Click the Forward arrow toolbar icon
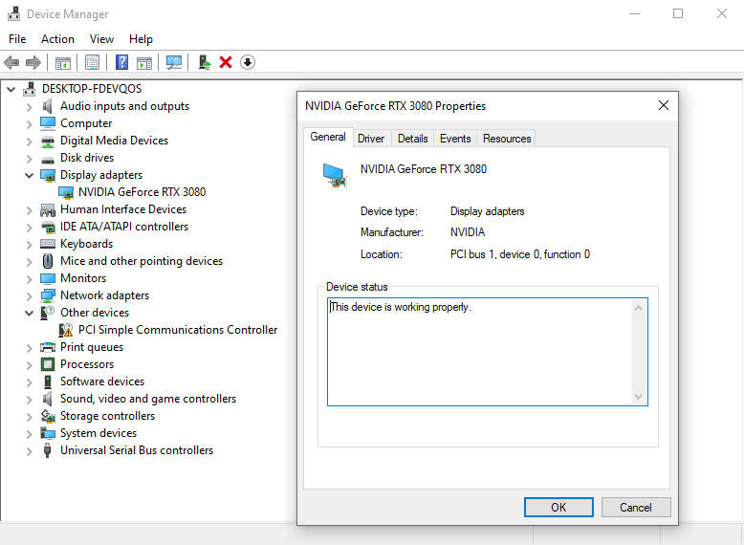The width and height of the screenshot is (744, 545). pyautogui.click(x=33, y=62)
